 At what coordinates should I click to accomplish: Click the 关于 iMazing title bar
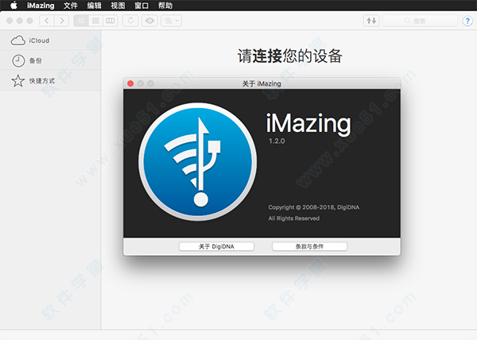tap(262, 83)
